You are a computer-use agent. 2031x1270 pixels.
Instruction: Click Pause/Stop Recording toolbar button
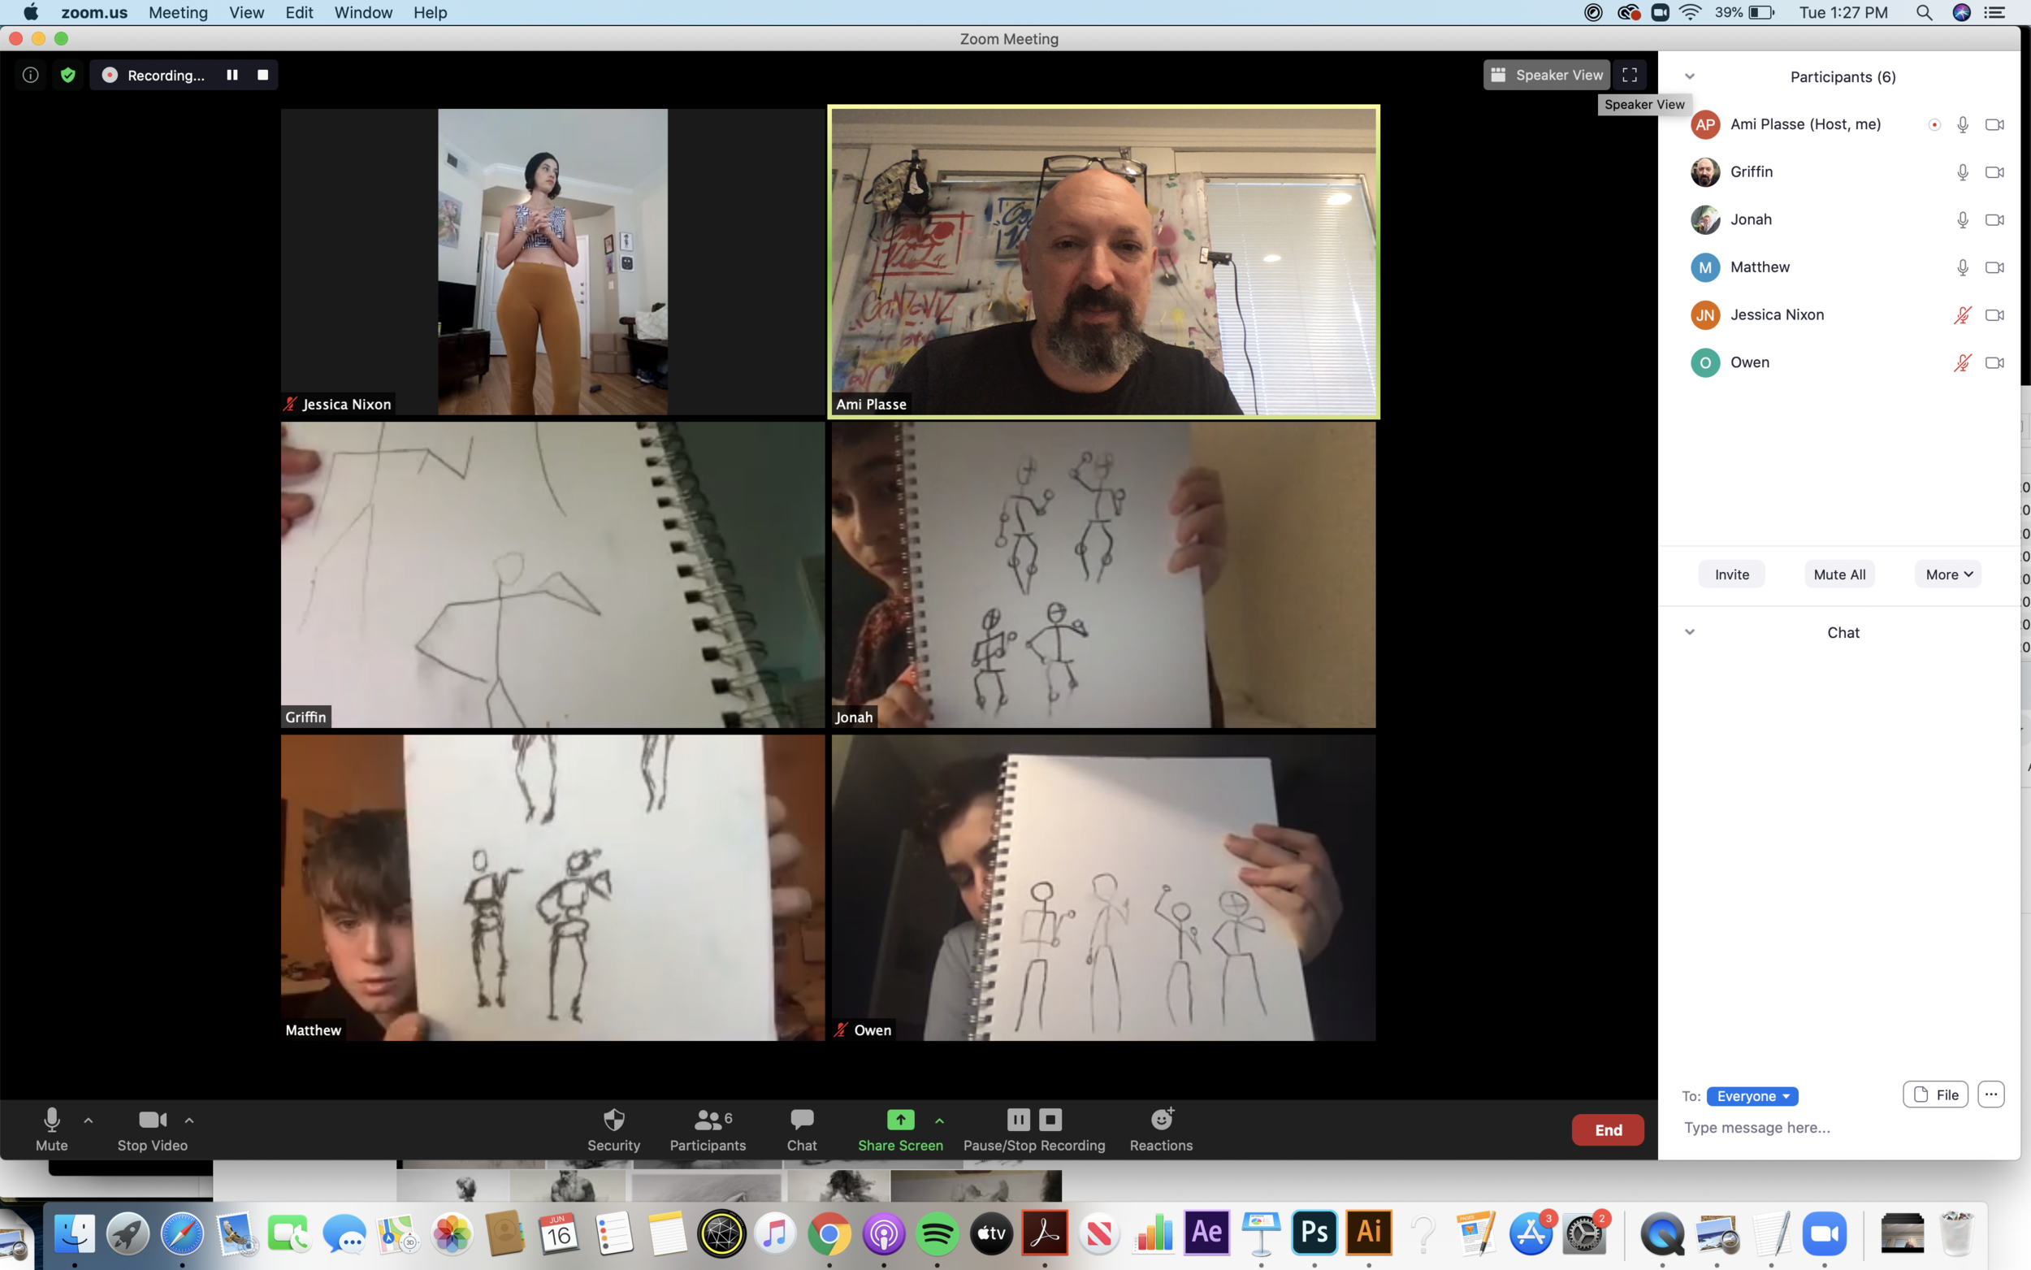[1034, 1129]
